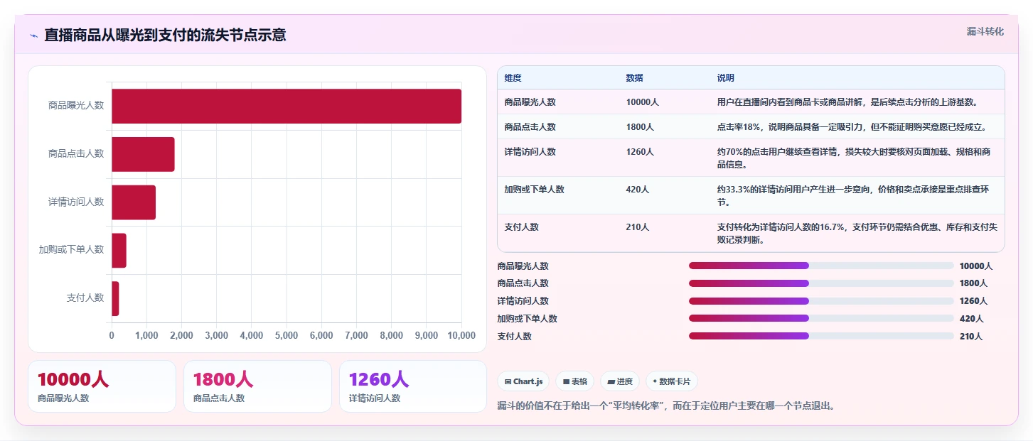Screen dimensions: 1033x441
Task: Click the 5,000 x-axis tick label
Action: (x=287, y=335)
